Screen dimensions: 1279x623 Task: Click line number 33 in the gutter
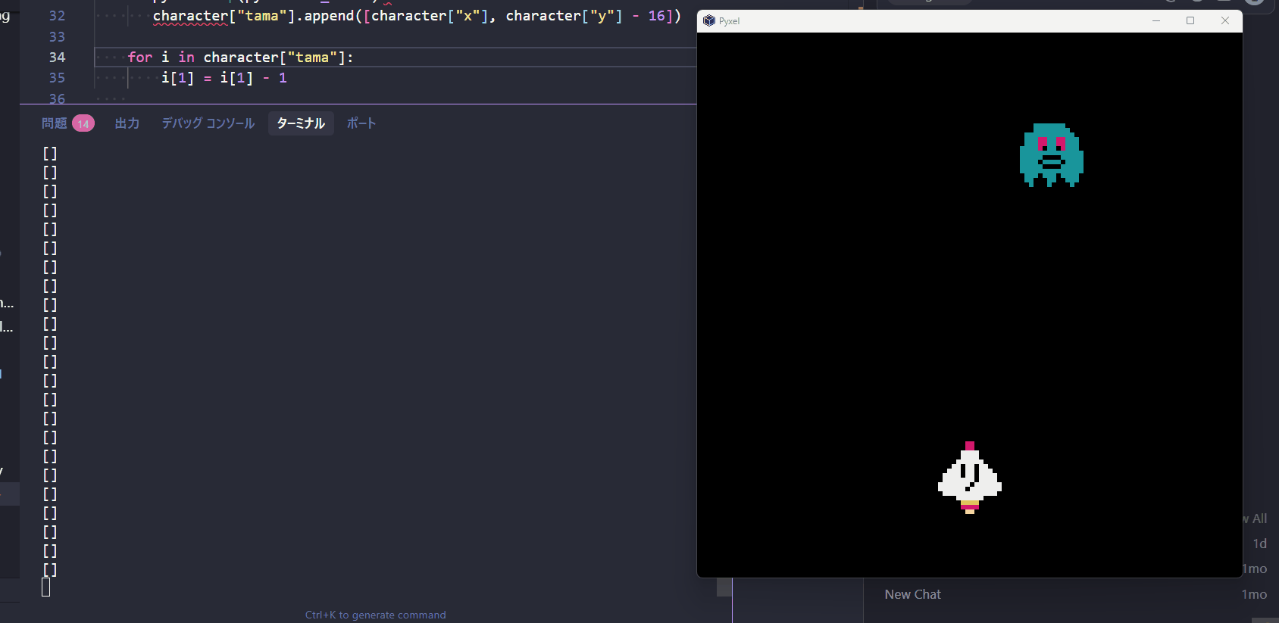(x=58, y=37)
